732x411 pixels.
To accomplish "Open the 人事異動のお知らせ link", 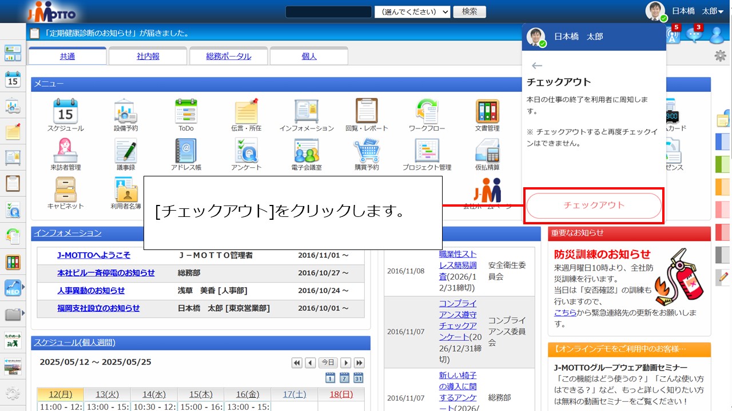I will pyautogui.click(x=90, y=291).
